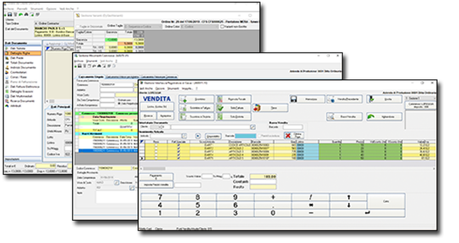Toggle Varianti non Gestite checkbox in variants window
This screenshot has width=459, height=243.
point(222,27)
